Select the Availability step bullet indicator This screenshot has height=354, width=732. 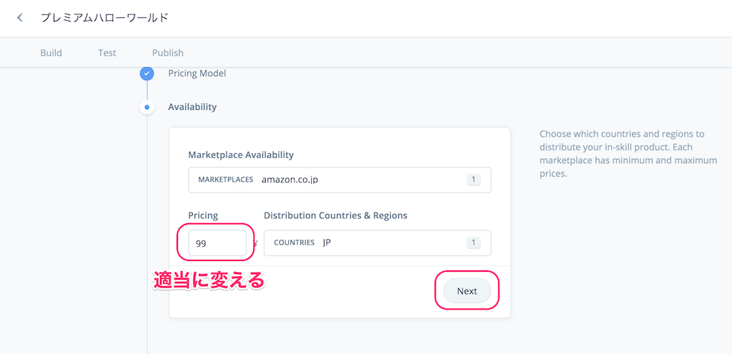pyautogui.click(x=147, y=107)
